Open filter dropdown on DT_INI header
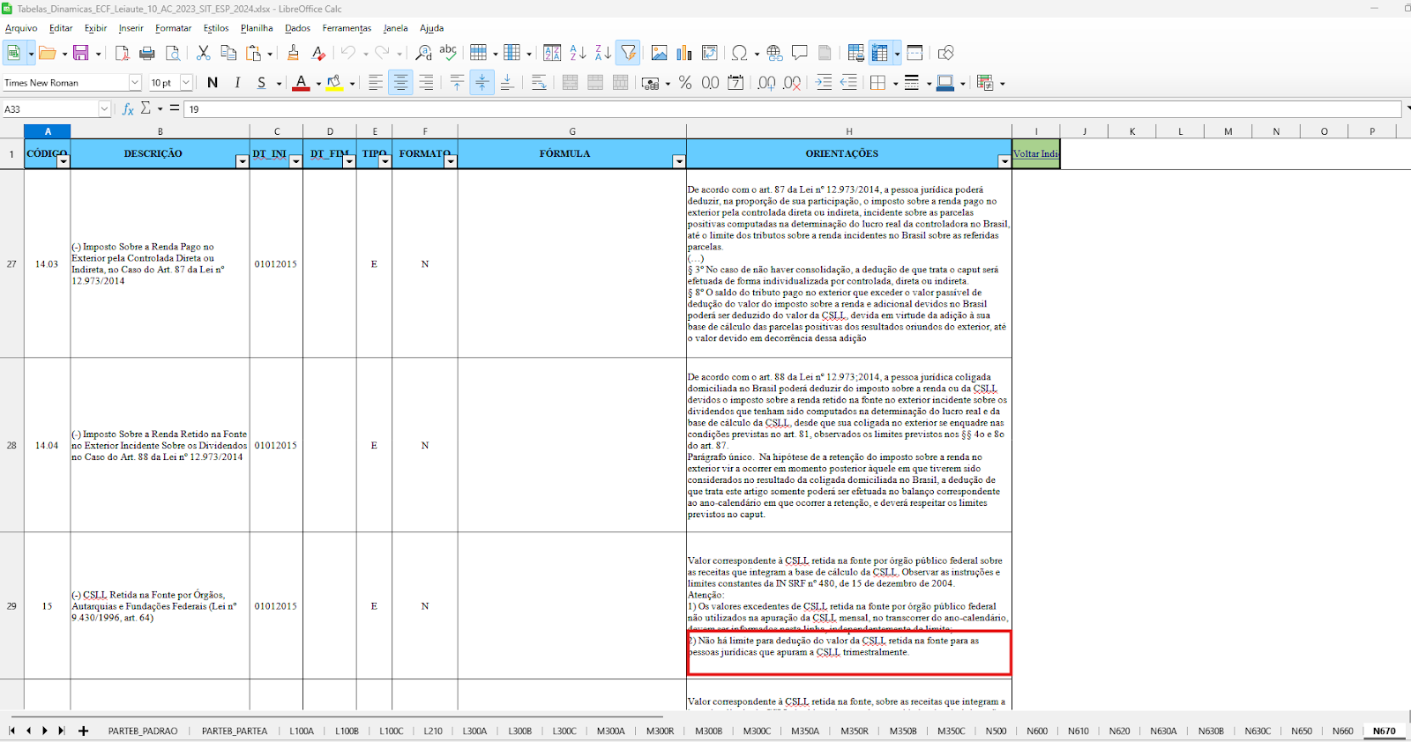The height and width of the screenshot is (742, 1411). 295,161
